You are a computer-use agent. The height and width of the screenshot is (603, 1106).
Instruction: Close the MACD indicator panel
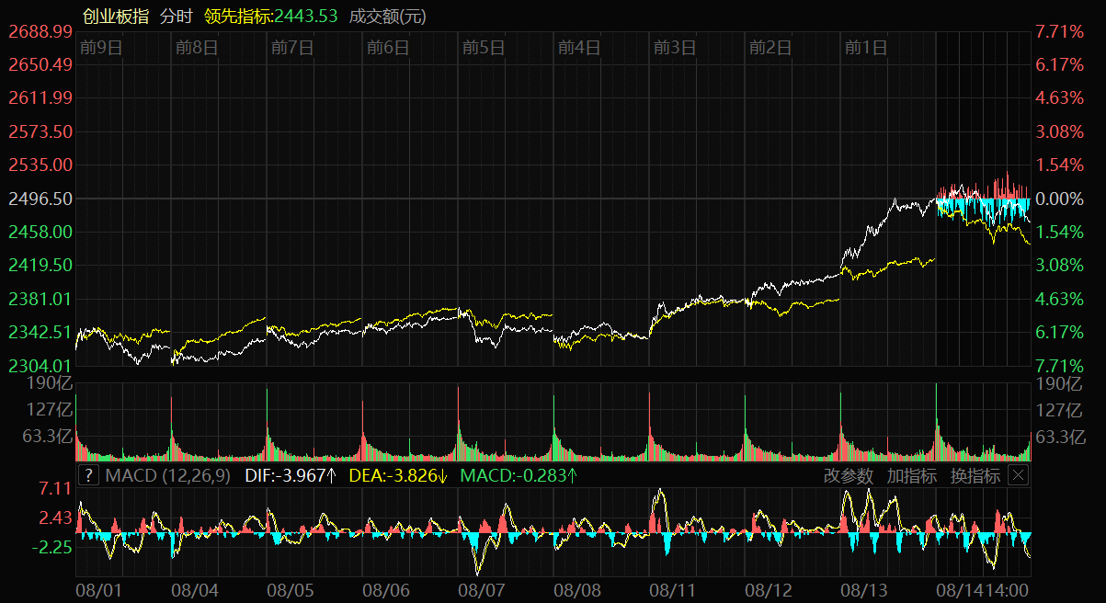click(x=1018, y=475)
